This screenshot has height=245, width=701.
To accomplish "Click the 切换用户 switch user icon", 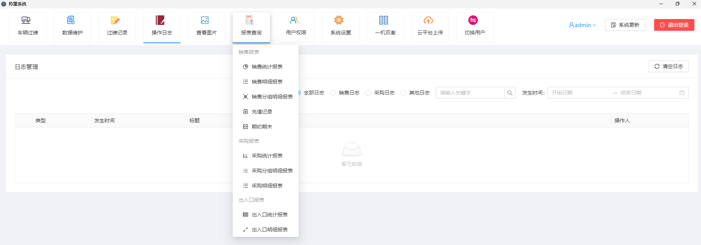I will pyautogui.click(x=473, y=21).
